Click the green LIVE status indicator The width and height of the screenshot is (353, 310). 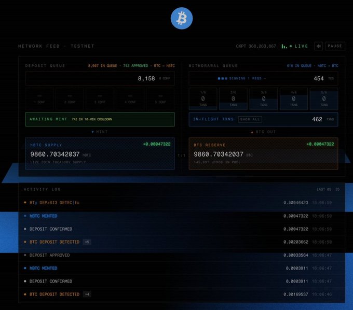[298, 46]
